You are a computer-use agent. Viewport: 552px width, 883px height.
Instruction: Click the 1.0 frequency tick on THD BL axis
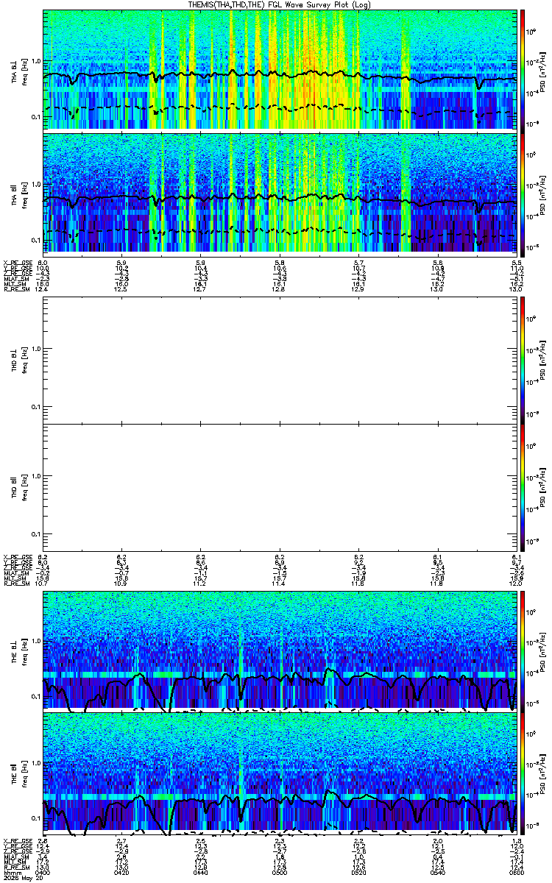pos(35,348)
